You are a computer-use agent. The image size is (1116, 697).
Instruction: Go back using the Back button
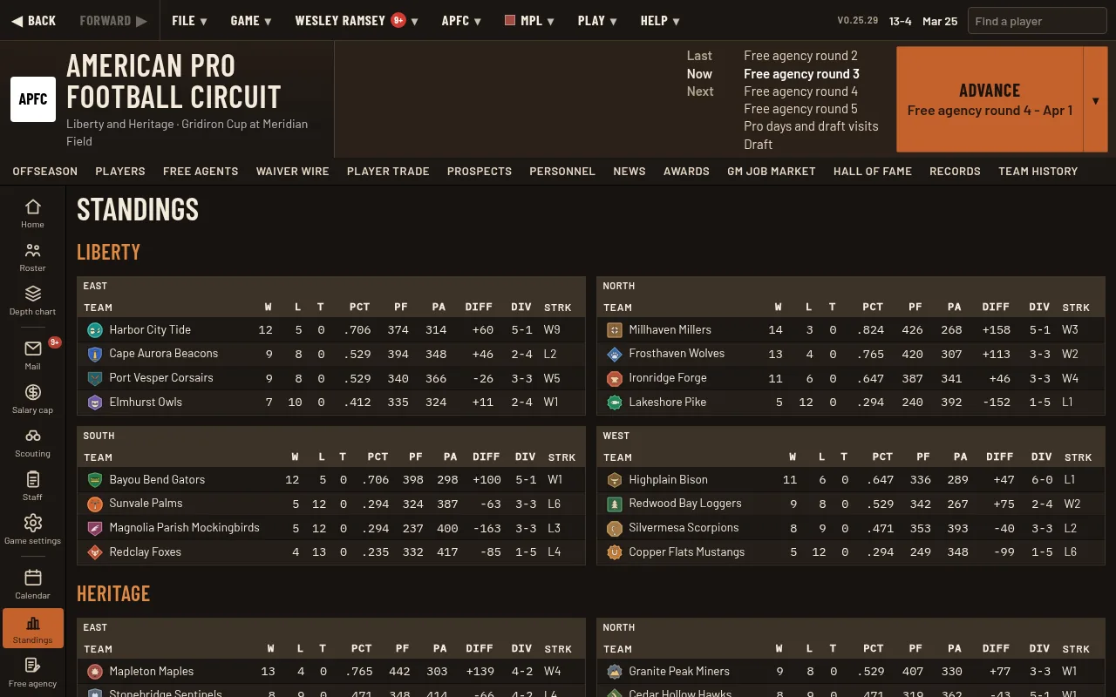click(x=34, y=21)
